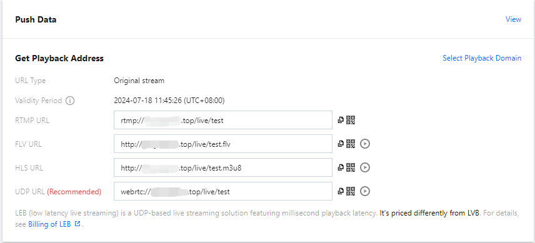
Task: Play the FLV stream preview
Action: pos(365,144)
